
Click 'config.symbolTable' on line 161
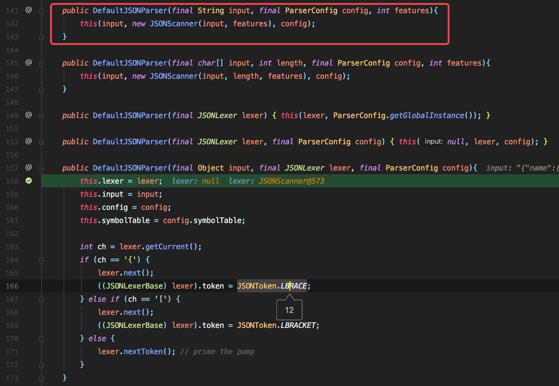tap(202, 220)
